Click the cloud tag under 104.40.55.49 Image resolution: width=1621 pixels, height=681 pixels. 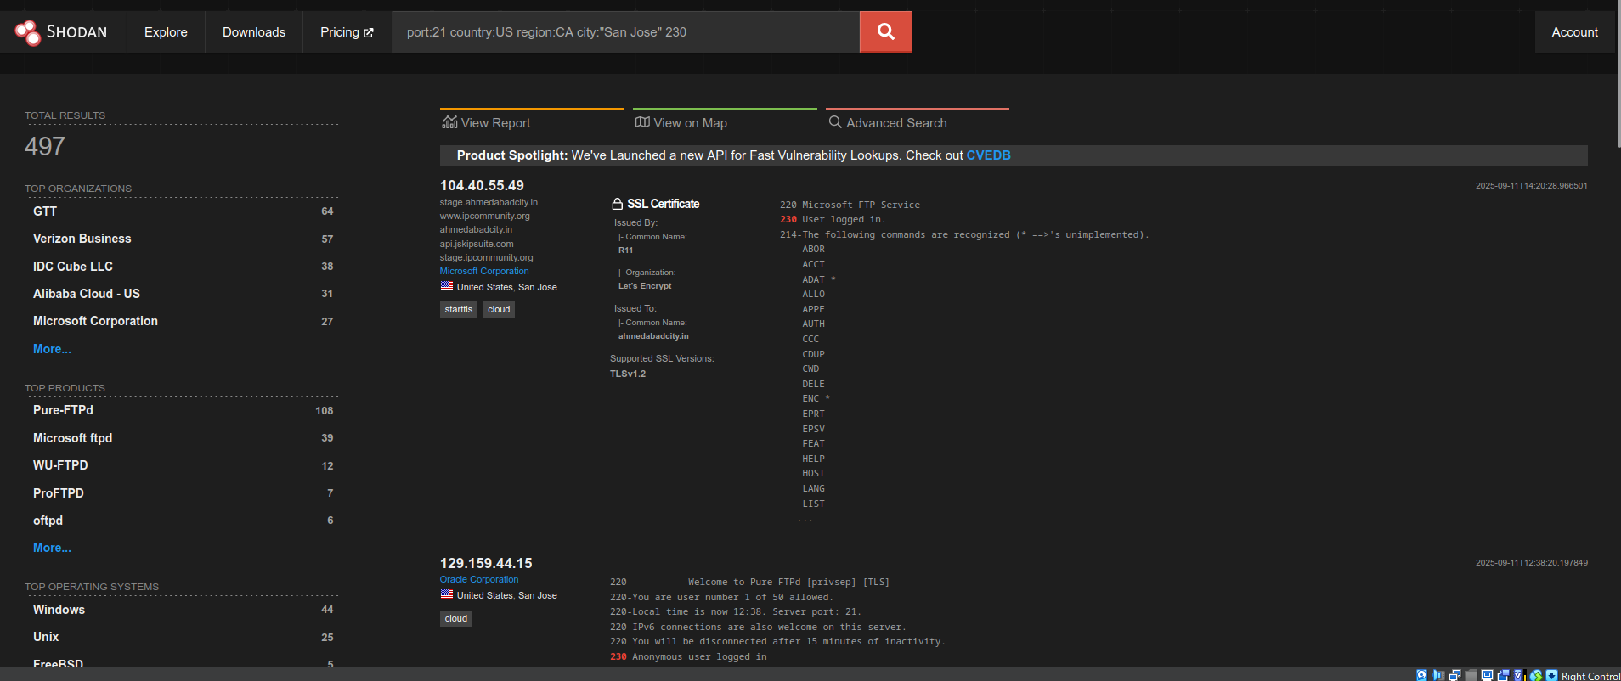[x=499, y=309]
